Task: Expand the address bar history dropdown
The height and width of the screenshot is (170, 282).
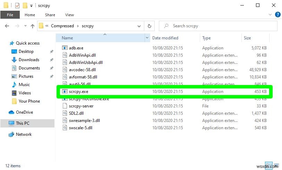Action: point(139,26)
